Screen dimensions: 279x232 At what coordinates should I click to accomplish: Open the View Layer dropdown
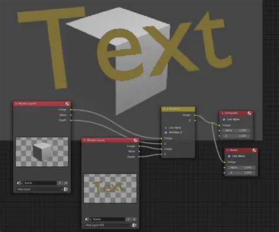pyautogui.click(x=40, y=189)
